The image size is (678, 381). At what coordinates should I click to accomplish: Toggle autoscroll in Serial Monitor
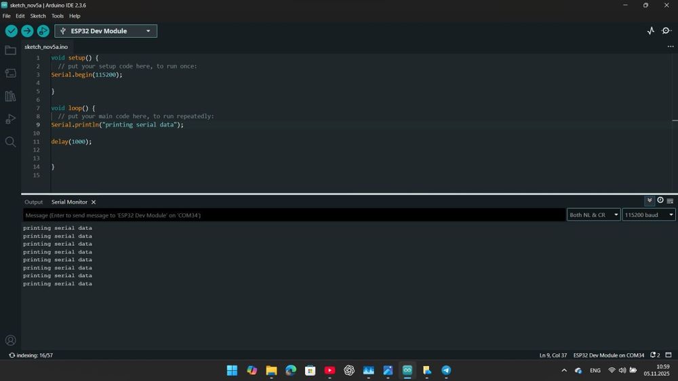tap(650, 200)
